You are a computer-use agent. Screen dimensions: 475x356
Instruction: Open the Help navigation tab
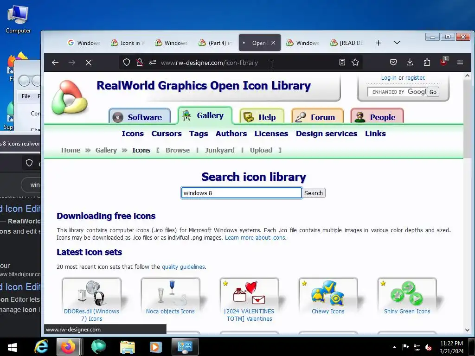(x=262, y=117)
